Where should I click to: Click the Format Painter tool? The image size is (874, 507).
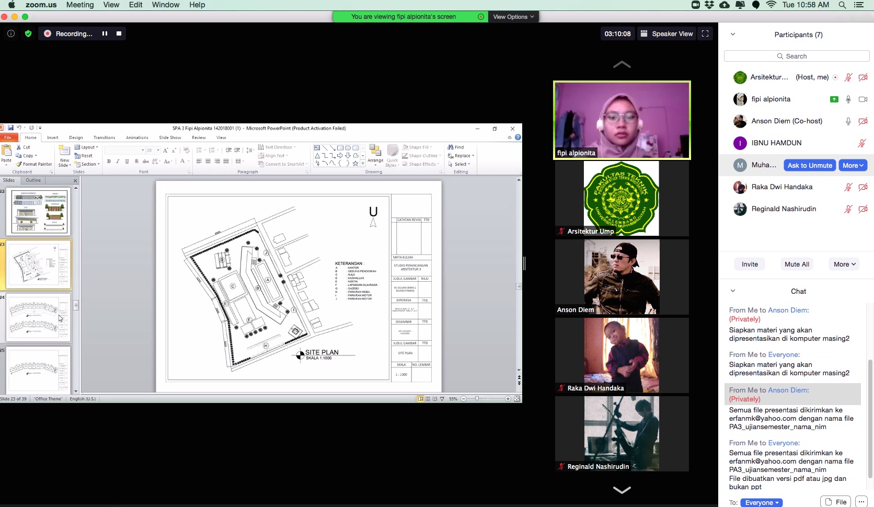pyautogui.click(x=34, y=164)
